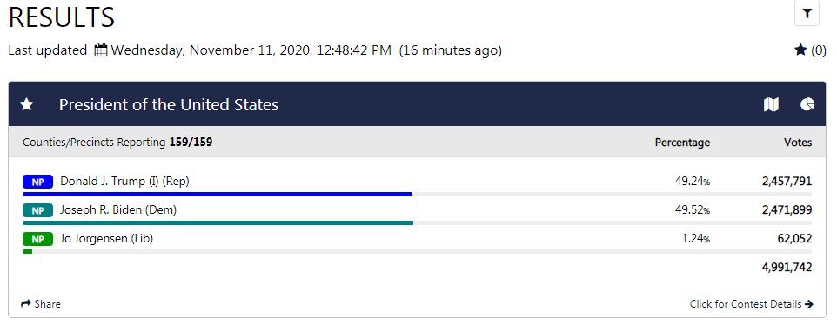Click the Share arrow icon
This screenshot has width=837, height=325.
pyautogui.click(x=25, y=304)
